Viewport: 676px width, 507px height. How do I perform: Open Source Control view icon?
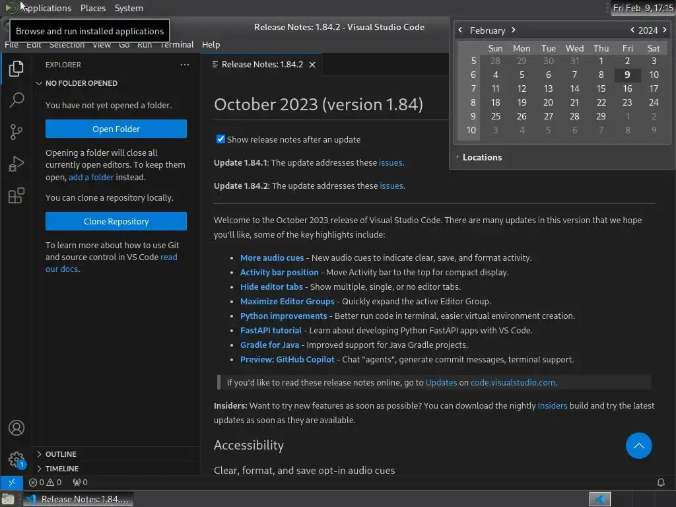(x=16, y=132)
